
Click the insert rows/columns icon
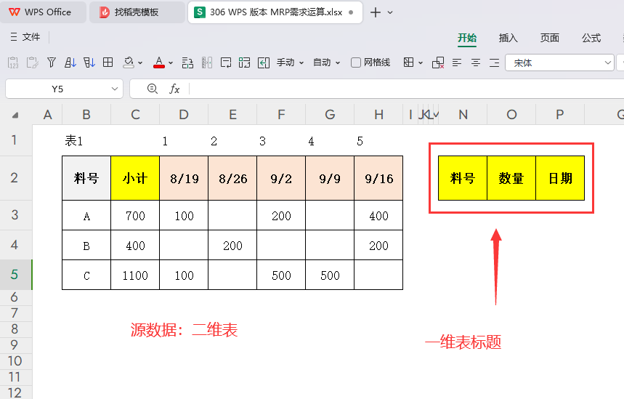click(187, 63)
